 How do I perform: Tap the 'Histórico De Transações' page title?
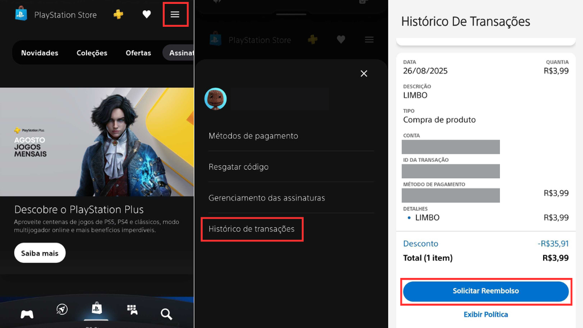point(466,22)
